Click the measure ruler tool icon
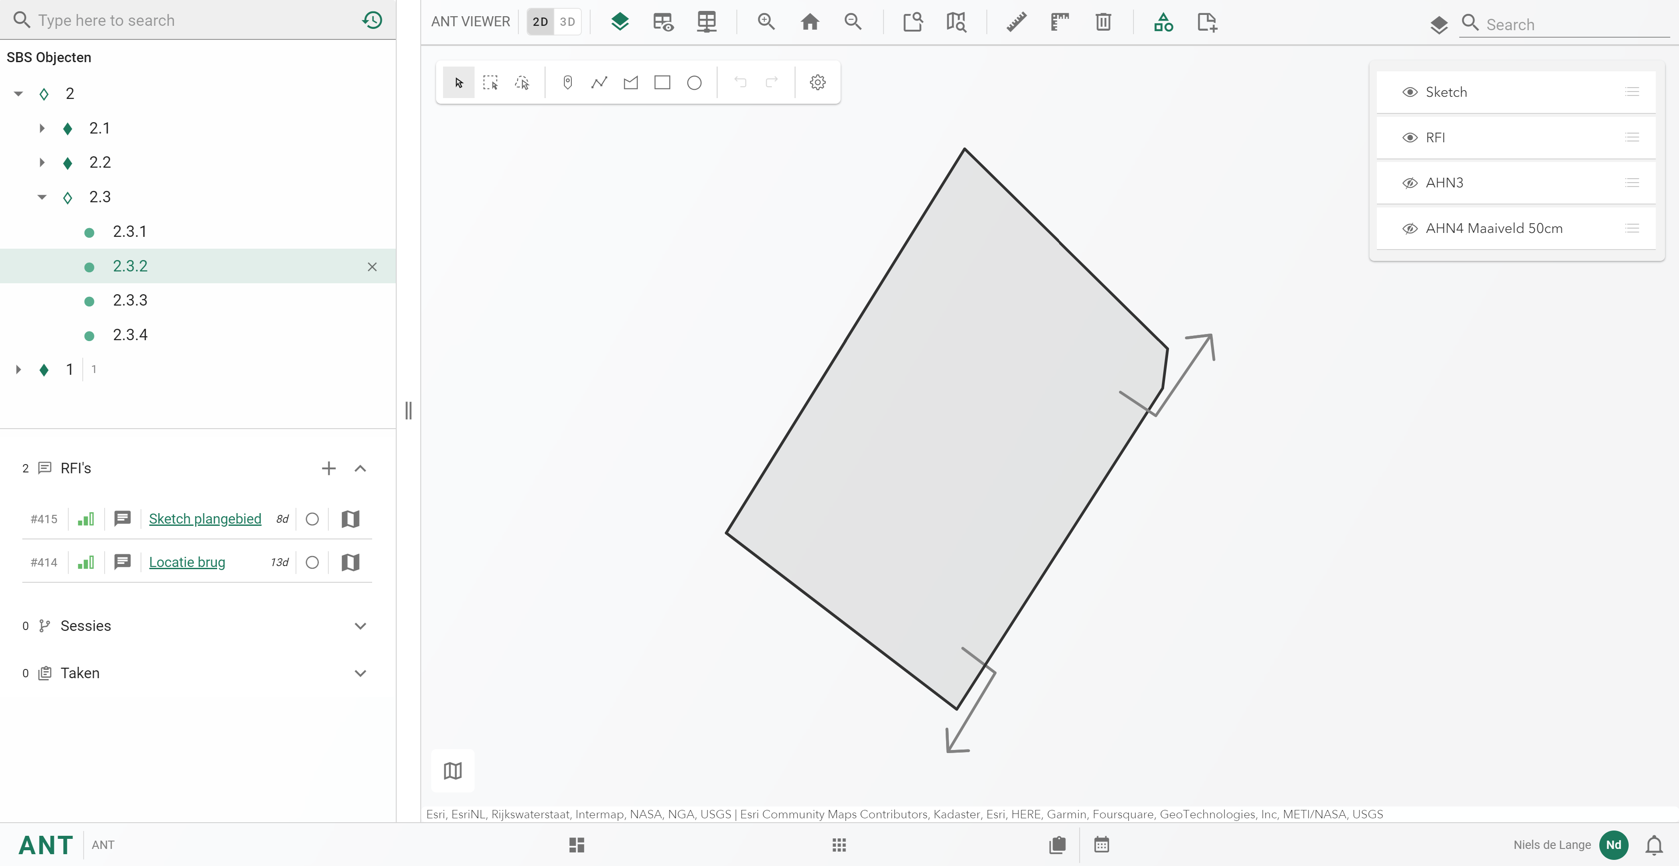Image resolution: width=1679 pixels, height=866 pixels. pos(1016,21)
